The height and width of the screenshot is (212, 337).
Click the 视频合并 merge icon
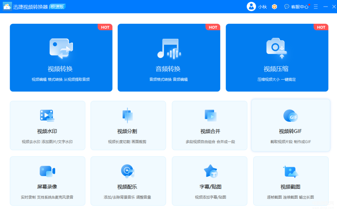tap(210, 116)
